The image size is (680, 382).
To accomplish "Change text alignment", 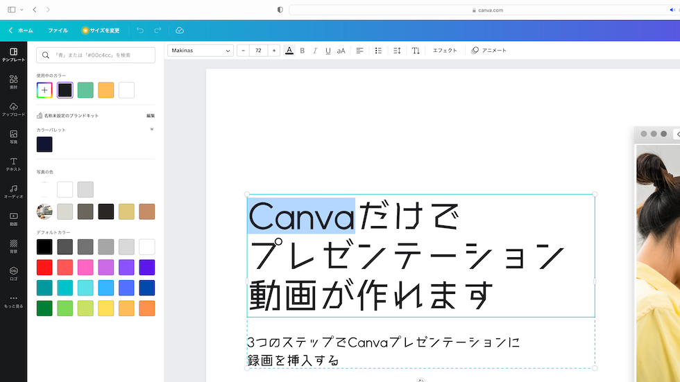I will tap(359, 51).
